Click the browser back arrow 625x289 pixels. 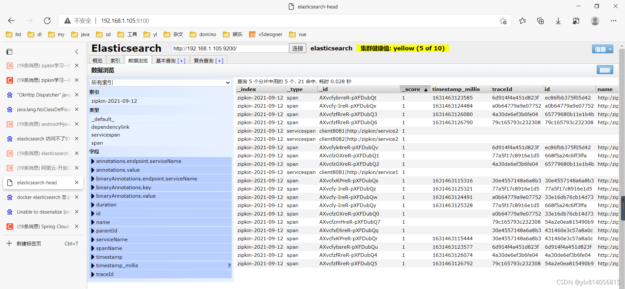click(11, 21)
